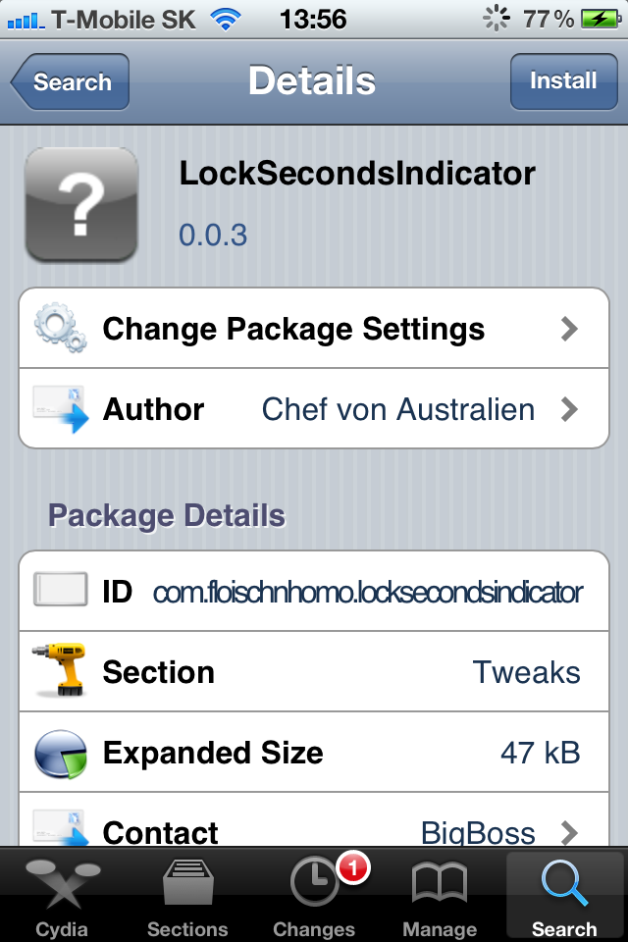The height and width of the screenshot is (942, 628).
Task: Select the package ID com.floischnhomo.locksecondsindicator text
Action: pos(367,592)
